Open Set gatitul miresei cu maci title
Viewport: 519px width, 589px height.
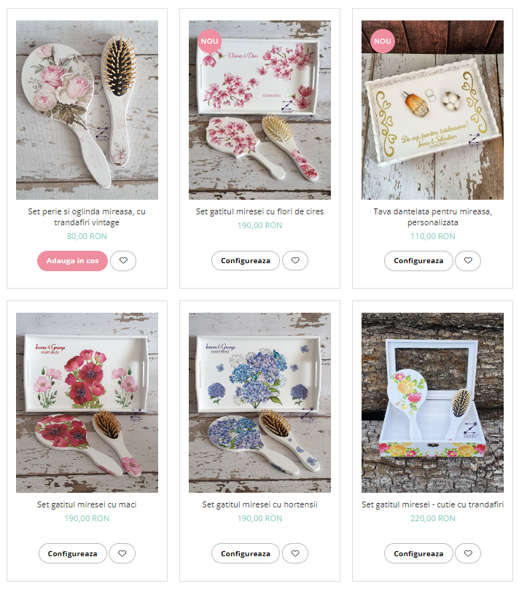click(87, 504)
